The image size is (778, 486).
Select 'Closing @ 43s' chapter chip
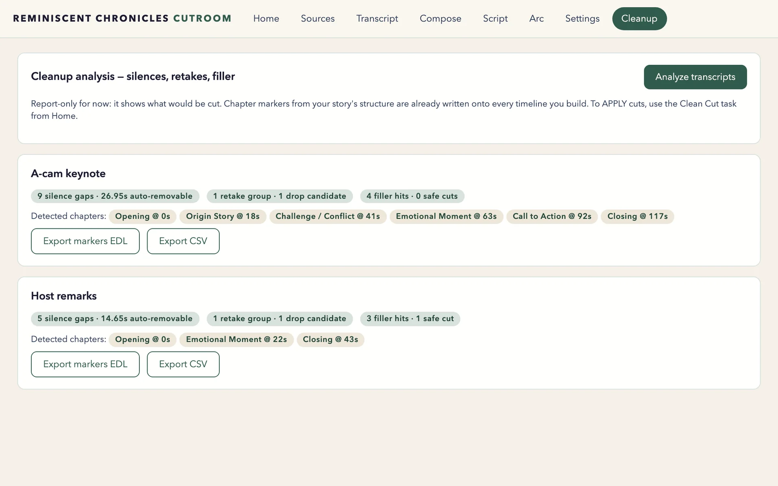click(x=330, y=339)
